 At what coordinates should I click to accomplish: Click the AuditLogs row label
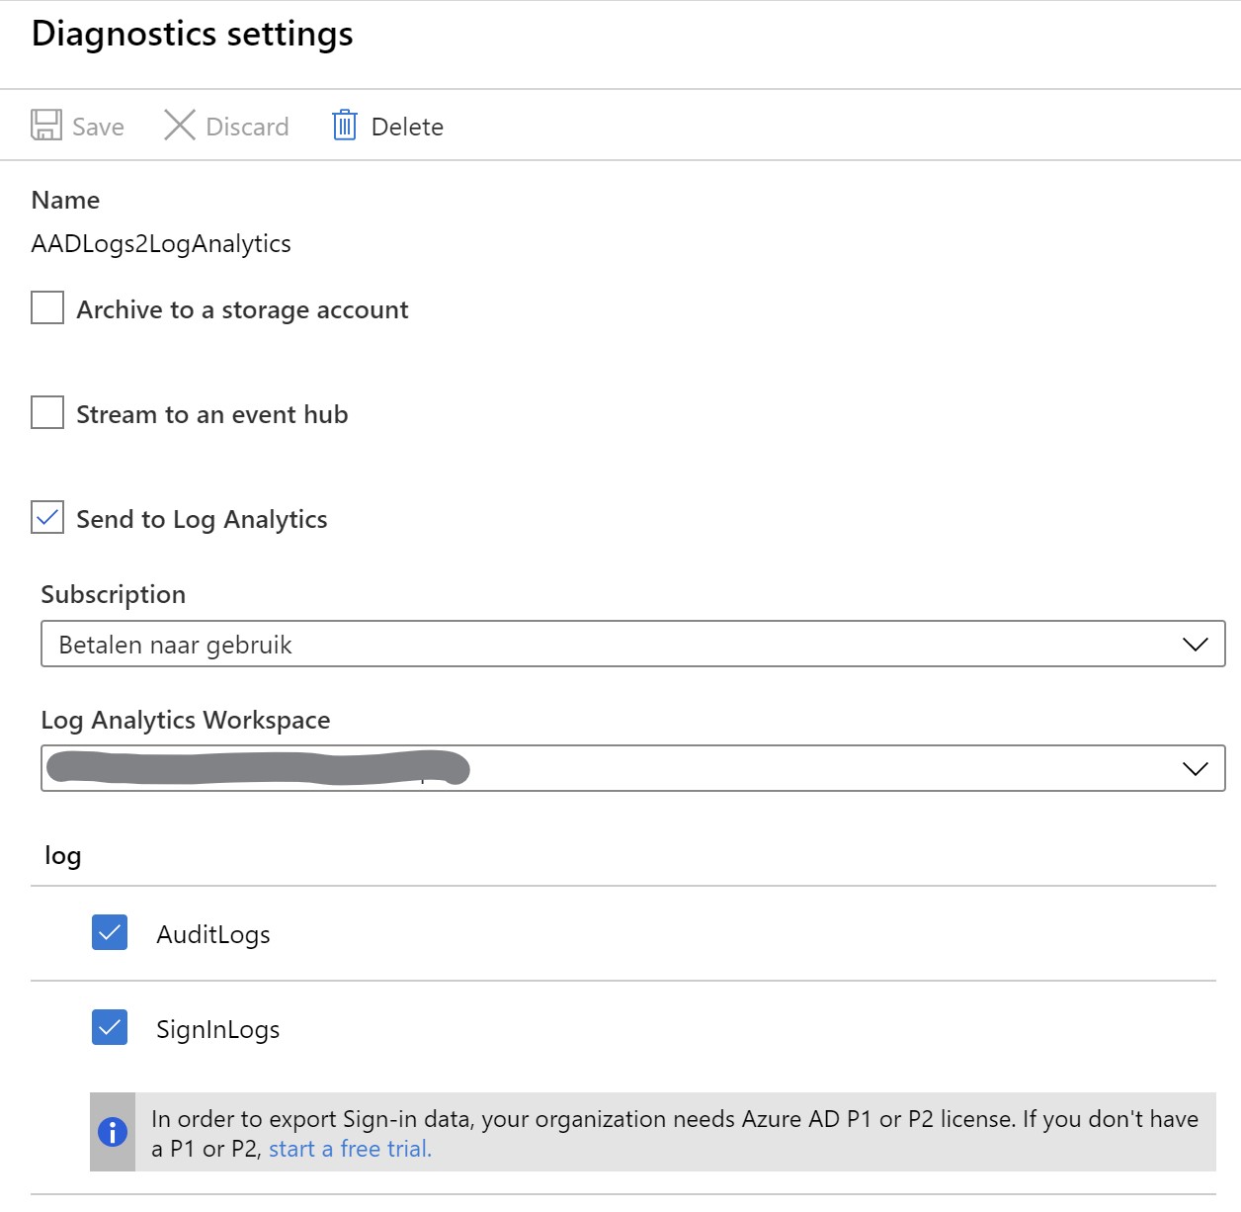point(213,935)
